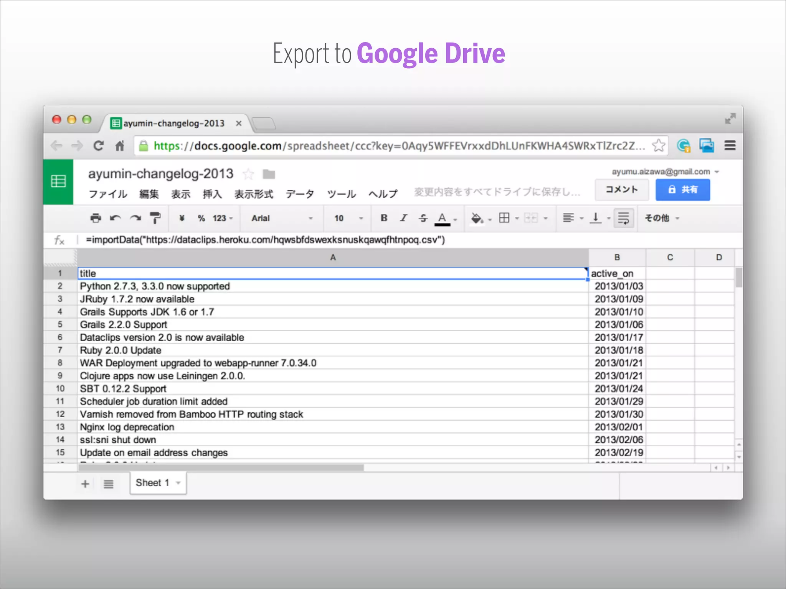
Task: Click cell 'Ruby 2.0.0 Update'
Action: click(x=333, y=350)
